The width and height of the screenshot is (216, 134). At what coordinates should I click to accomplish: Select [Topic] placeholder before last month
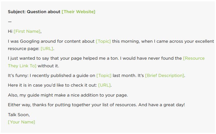click(x=104, y=75)
